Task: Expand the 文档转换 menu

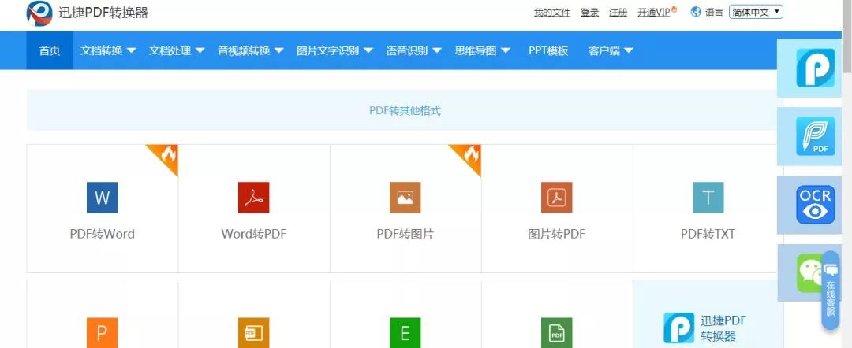Action: point(108,50)
